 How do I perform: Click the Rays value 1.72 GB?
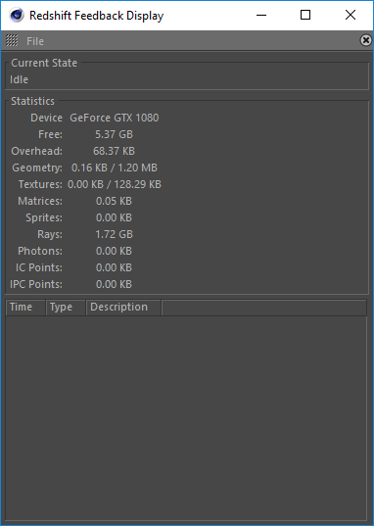114,234
